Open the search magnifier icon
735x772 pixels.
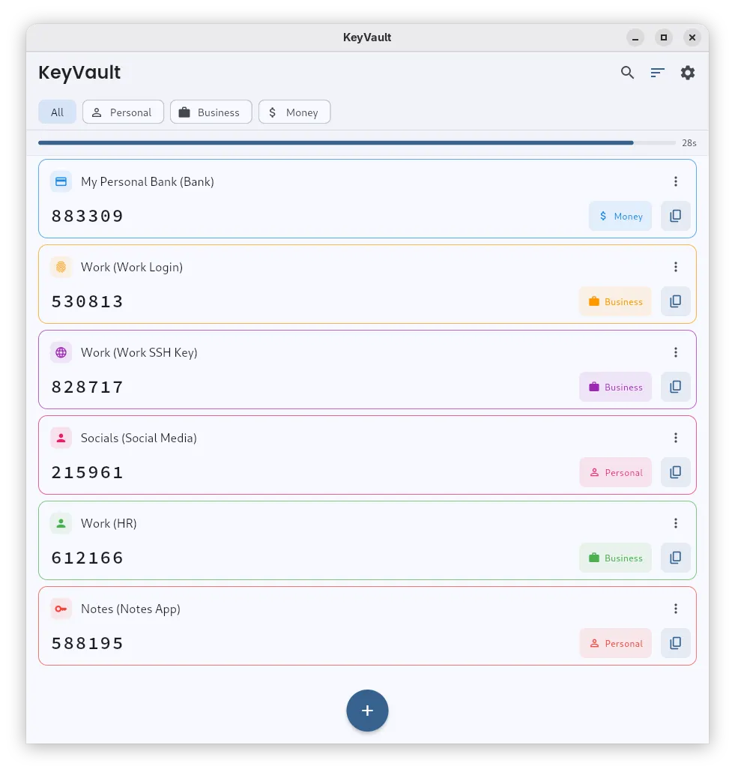(627, 73)
